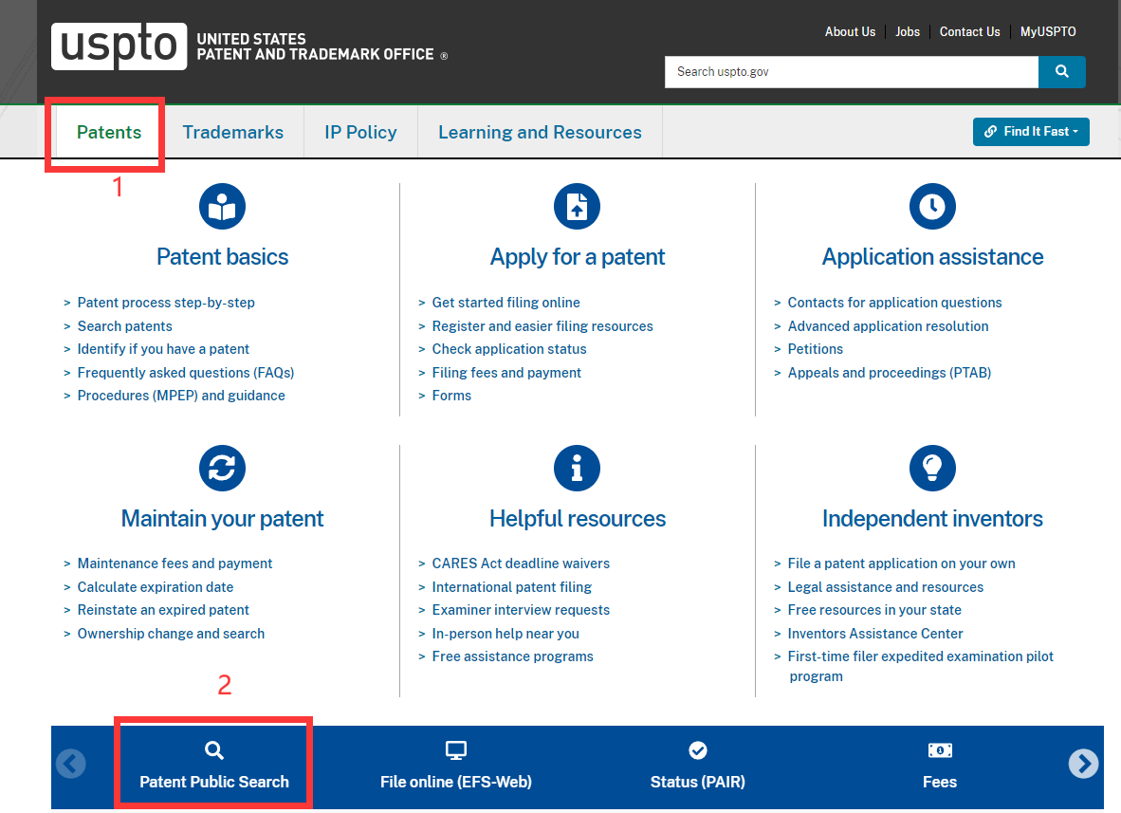Click the Apply for a patent document icon
The height and width of the screenshot is (813, 1121).
[x=577, y=207]
